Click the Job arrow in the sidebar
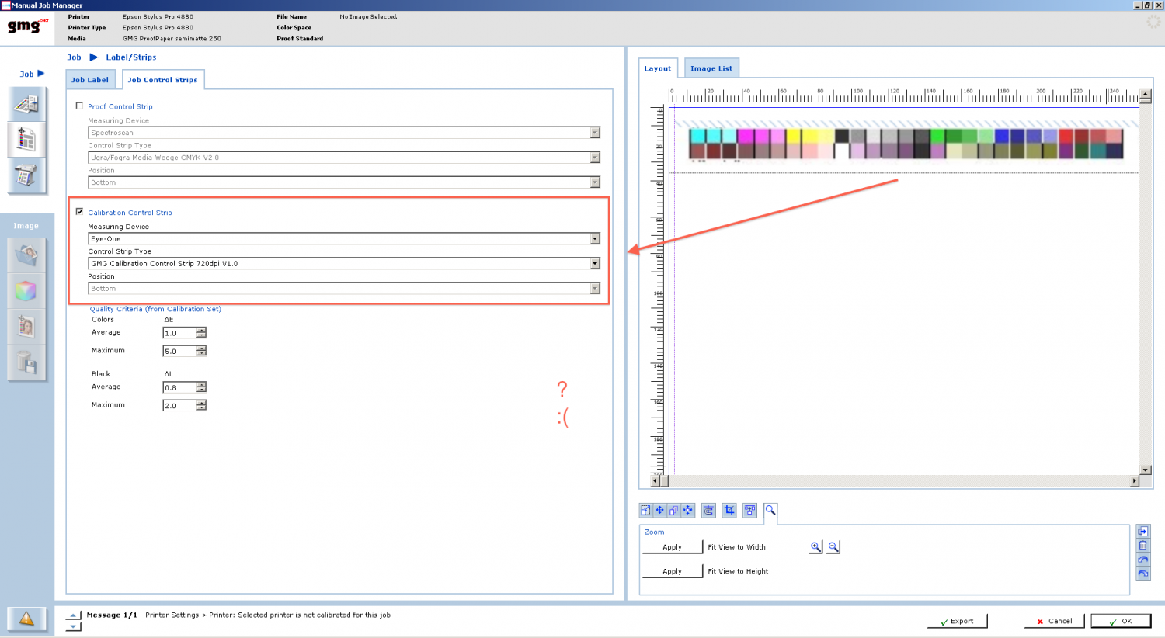Viewport: 1165px width, 638px height. pos(41,74)
